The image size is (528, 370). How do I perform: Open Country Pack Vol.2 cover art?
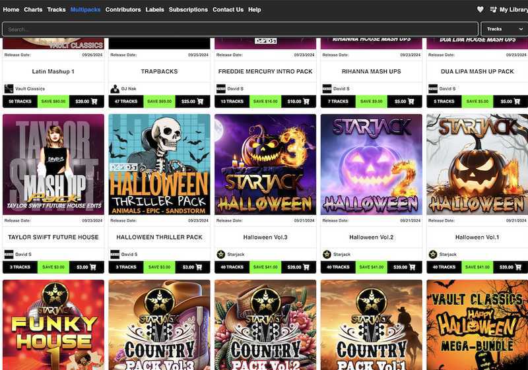(x=265, y=325)
